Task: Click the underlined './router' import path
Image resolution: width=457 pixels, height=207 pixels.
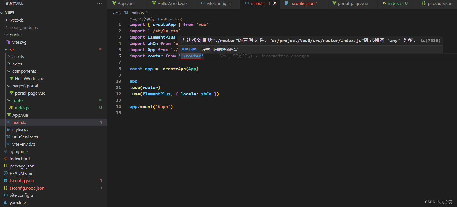Action: coord(191,56)
